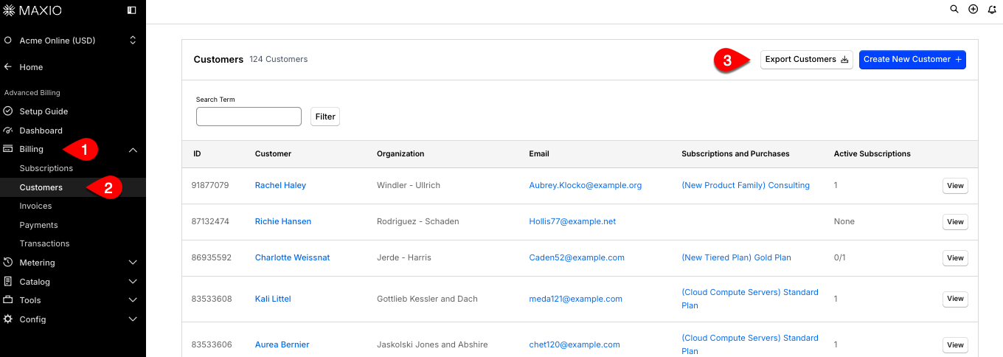Click email Hollis77@example.net
Image resolution: width=1003 pixels, height=357 pixels.
point(572,221)
